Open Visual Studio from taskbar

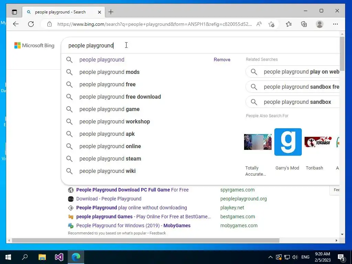(x=59, y=257)
